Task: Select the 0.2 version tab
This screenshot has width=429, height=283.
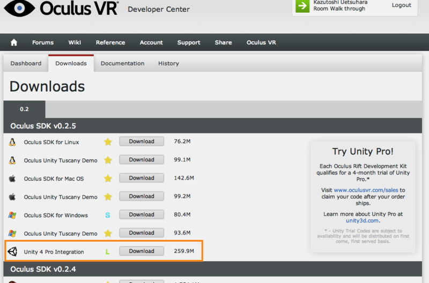Action: [x=24, y=109]
